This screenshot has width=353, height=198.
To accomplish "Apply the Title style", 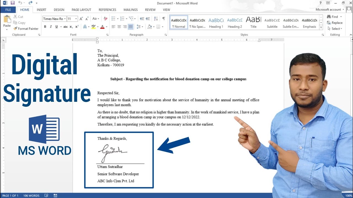I will 253,23.
